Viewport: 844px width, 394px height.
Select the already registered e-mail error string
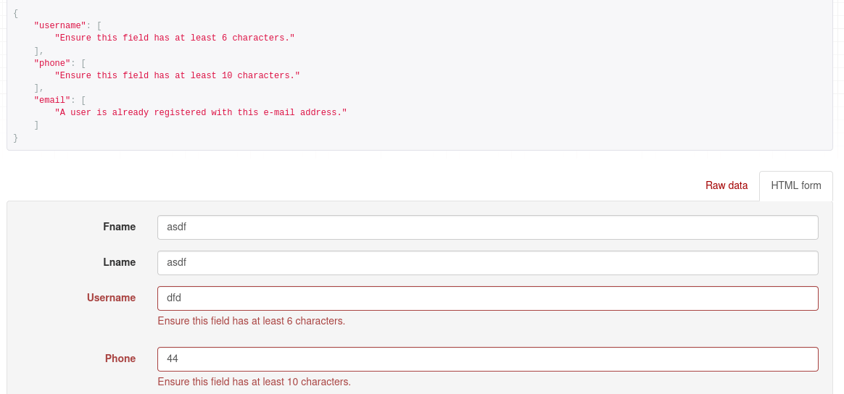[x=201, y=112]
